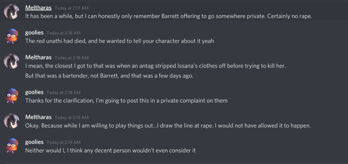348x164 pixels.
Task: Click the message Neither would I, I think
Action: pyautogui.click(x=110, y=151)
